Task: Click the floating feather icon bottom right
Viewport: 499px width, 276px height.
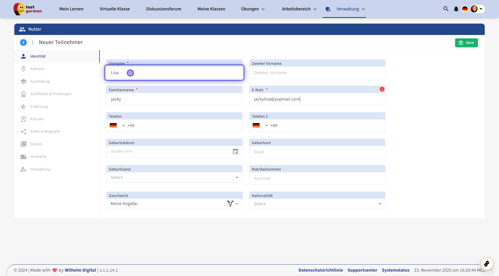Action: pos(487,264)
